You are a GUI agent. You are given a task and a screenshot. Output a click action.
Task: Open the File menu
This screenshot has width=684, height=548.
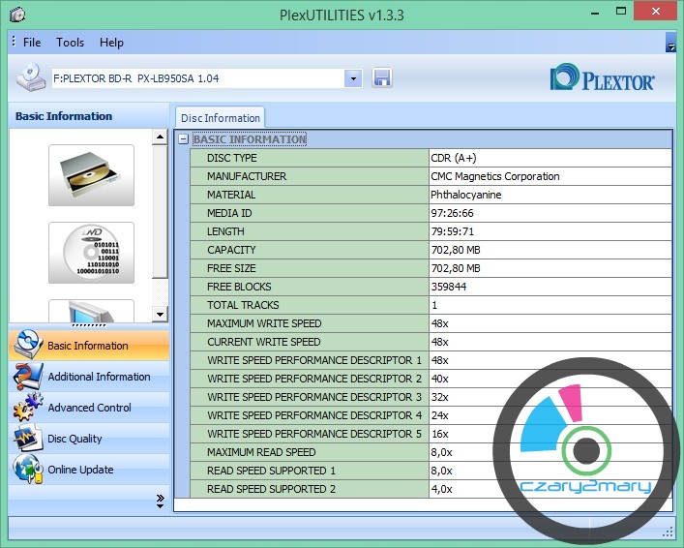32,43
